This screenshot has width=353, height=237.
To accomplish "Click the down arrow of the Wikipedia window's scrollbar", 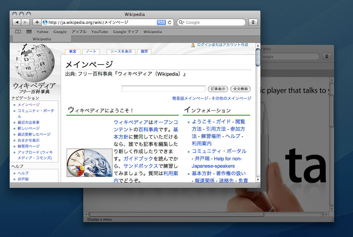I will (258, 180).
